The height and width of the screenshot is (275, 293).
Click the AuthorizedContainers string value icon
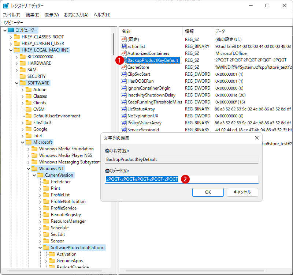pyautogui.click(x=124, y=53)
